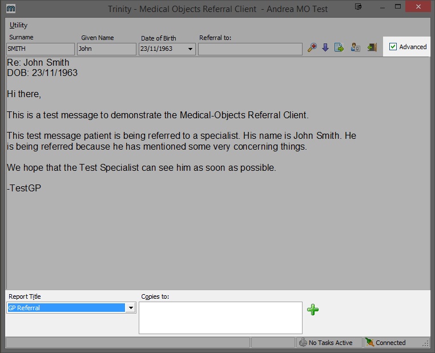The height and width of the screenshot is (353, 435).
Task: Click the title bar display mode icon
Action: tap(358, 7)
